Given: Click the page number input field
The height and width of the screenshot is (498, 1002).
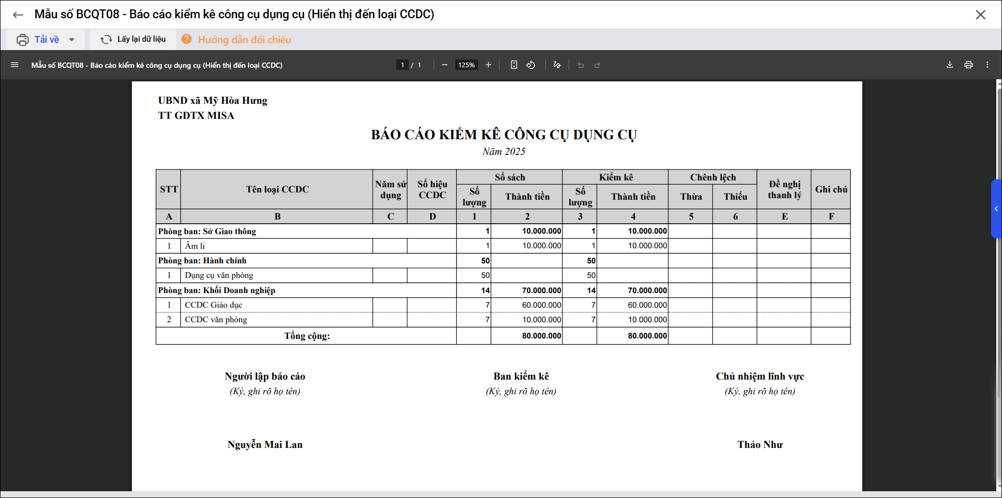Looking at the screenshot, I should 402,65.
